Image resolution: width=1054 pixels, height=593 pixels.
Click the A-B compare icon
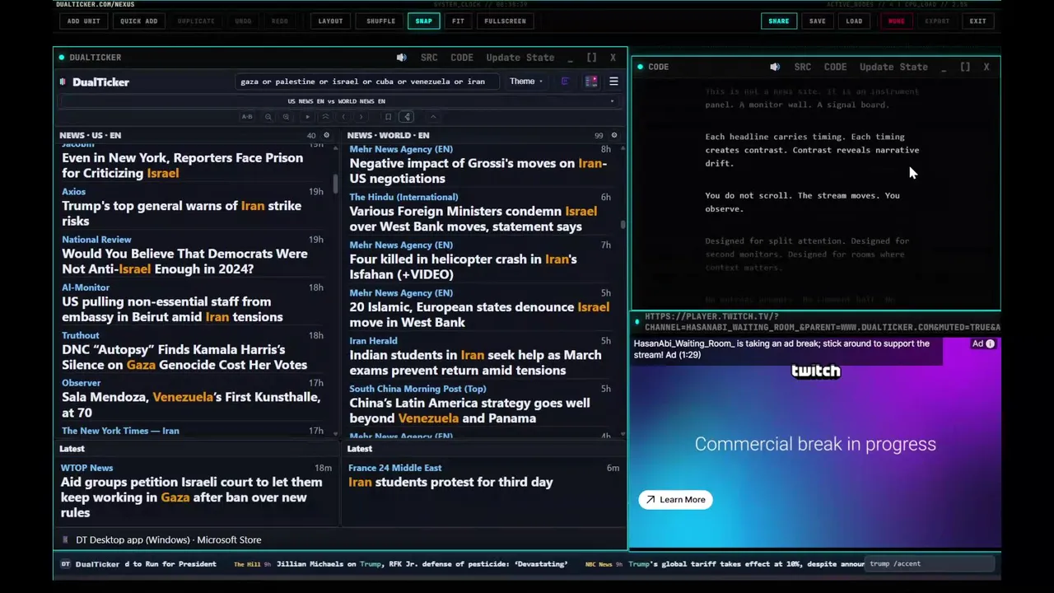pos(247,117)
